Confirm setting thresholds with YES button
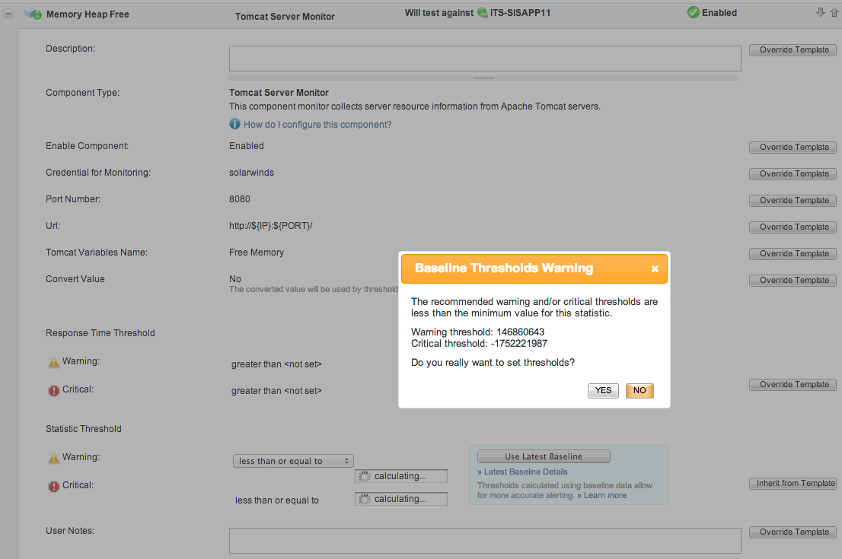The width and height of the screenshot is (842, 559). (x=603, y=391)
